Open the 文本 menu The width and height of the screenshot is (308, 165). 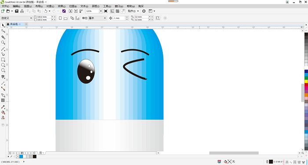[84, 6]
